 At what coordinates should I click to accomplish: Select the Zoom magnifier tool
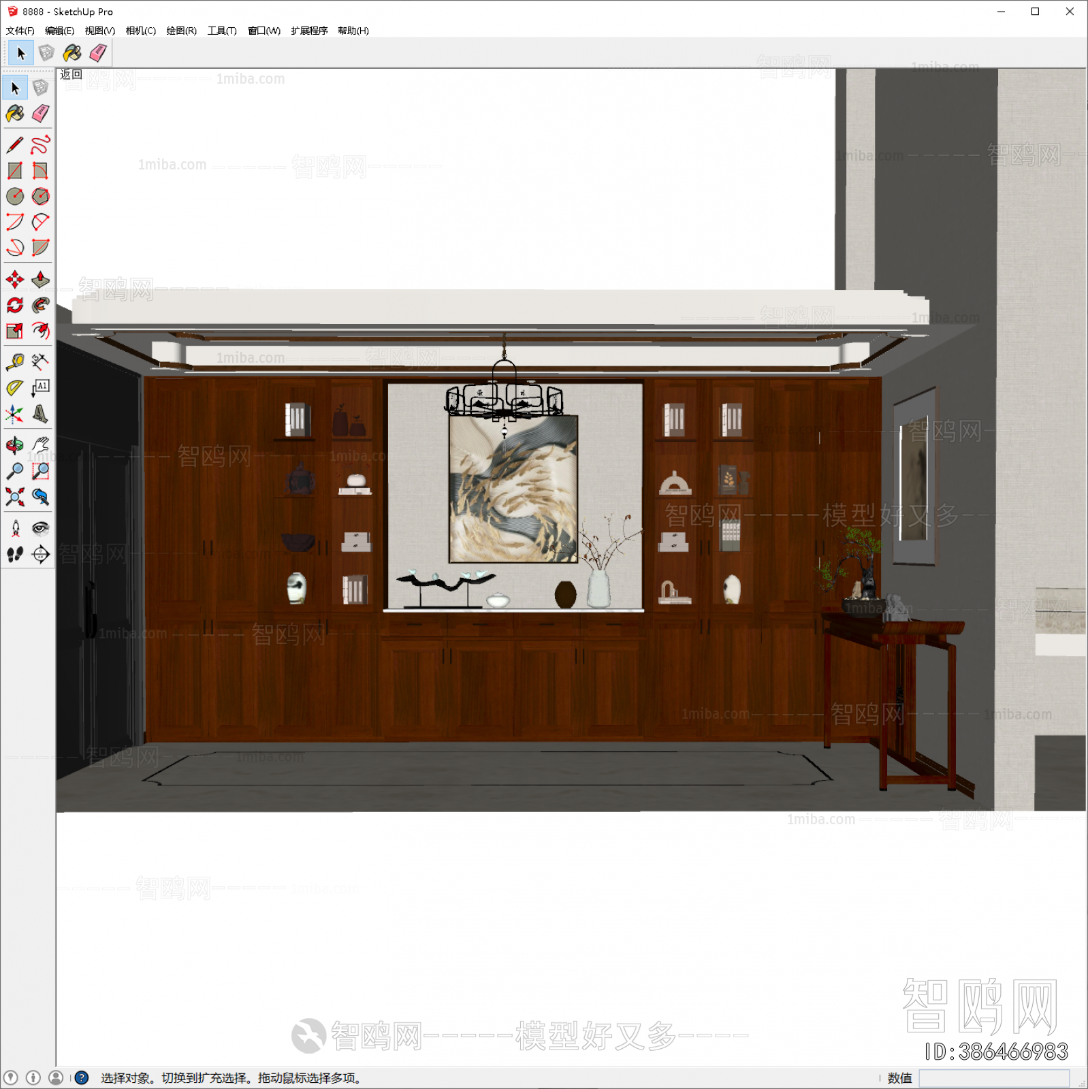[x=16, y=471]
